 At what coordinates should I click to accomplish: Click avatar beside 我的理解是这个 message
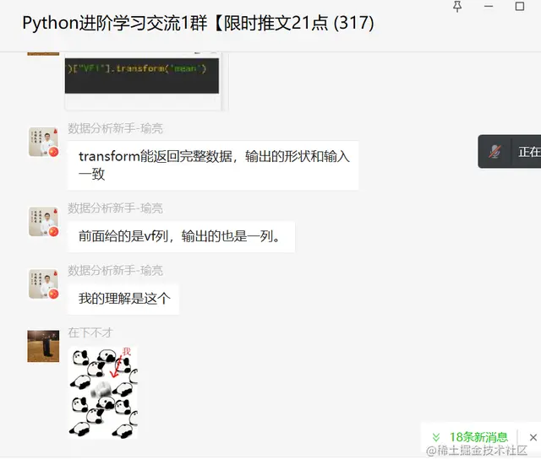43,284
